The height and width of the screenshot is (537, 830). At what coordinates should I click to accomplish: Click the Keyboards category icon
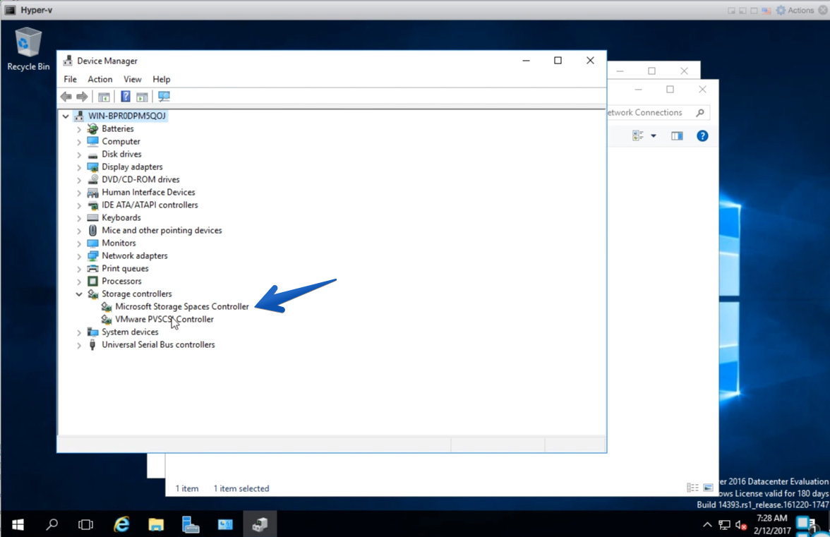(92, 217)
